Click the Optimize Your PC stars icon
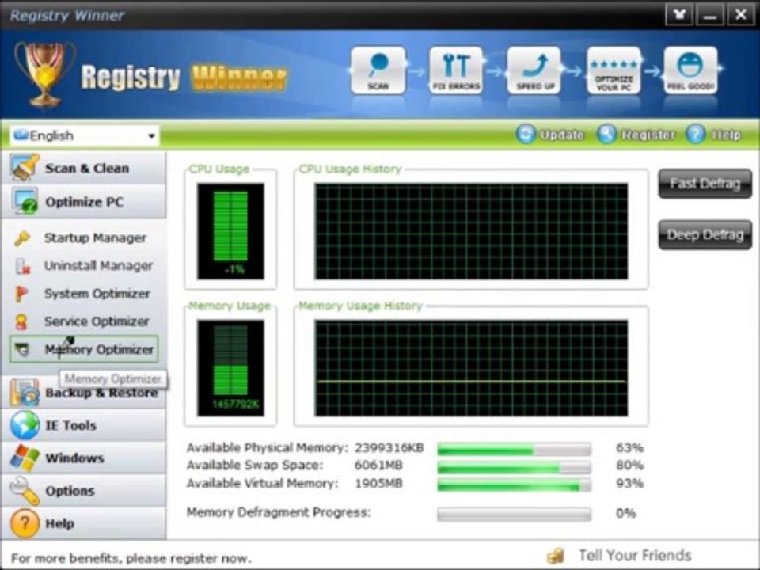Image resolution: width=760 pixels, height=570 pixels. point(614,70)
